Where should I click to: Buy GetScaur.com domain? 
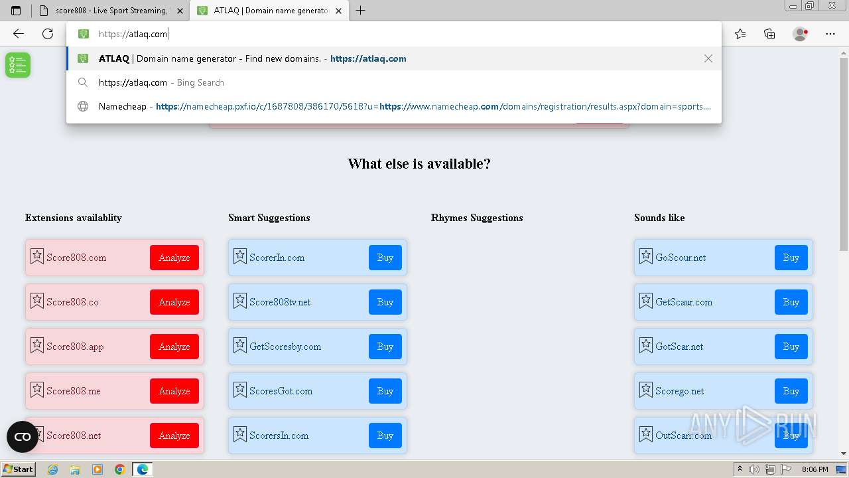(x=791, y=302)
